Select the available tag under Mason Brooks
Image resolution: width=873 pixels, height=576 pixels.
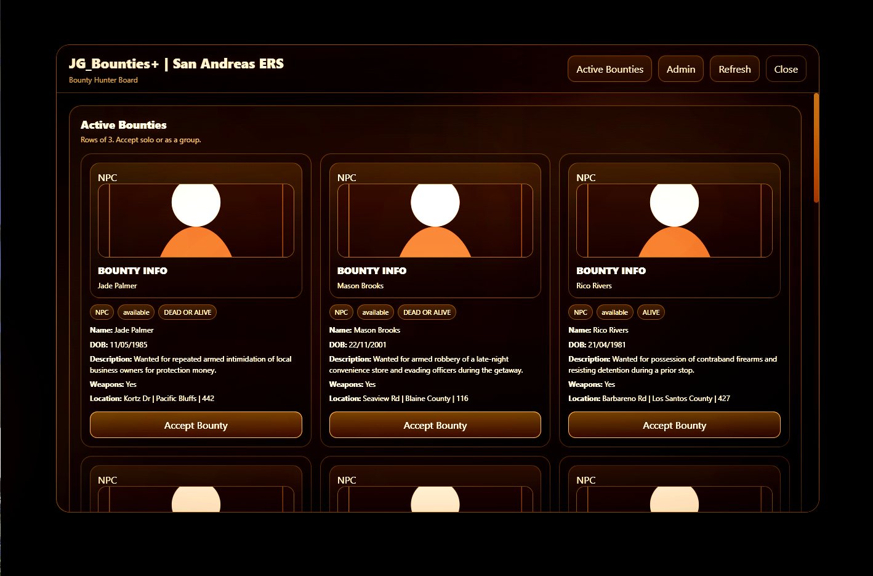click(376, 312)
